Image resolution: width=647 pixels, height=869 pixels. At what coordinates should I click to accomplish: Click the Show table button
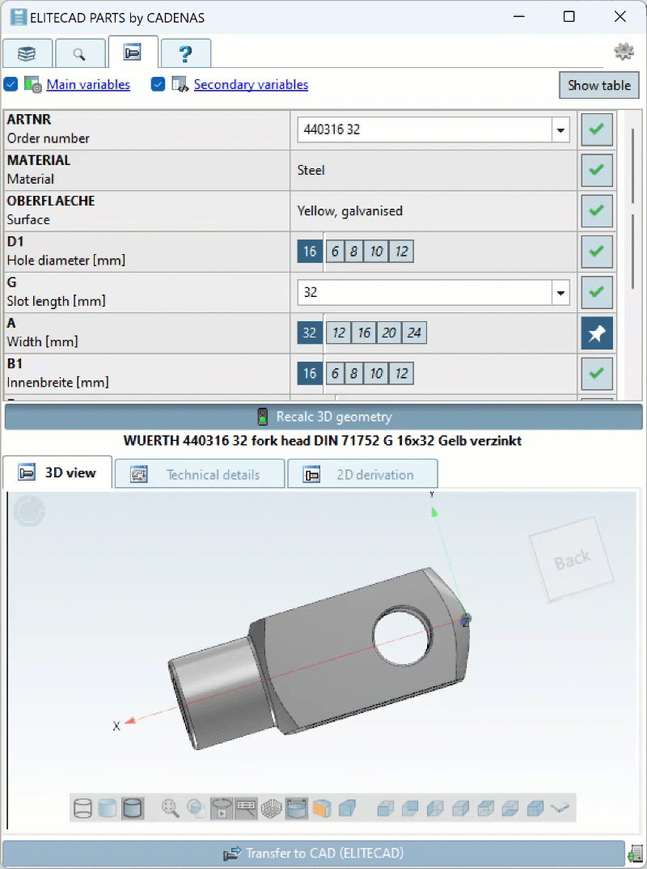tap(598, 85)
